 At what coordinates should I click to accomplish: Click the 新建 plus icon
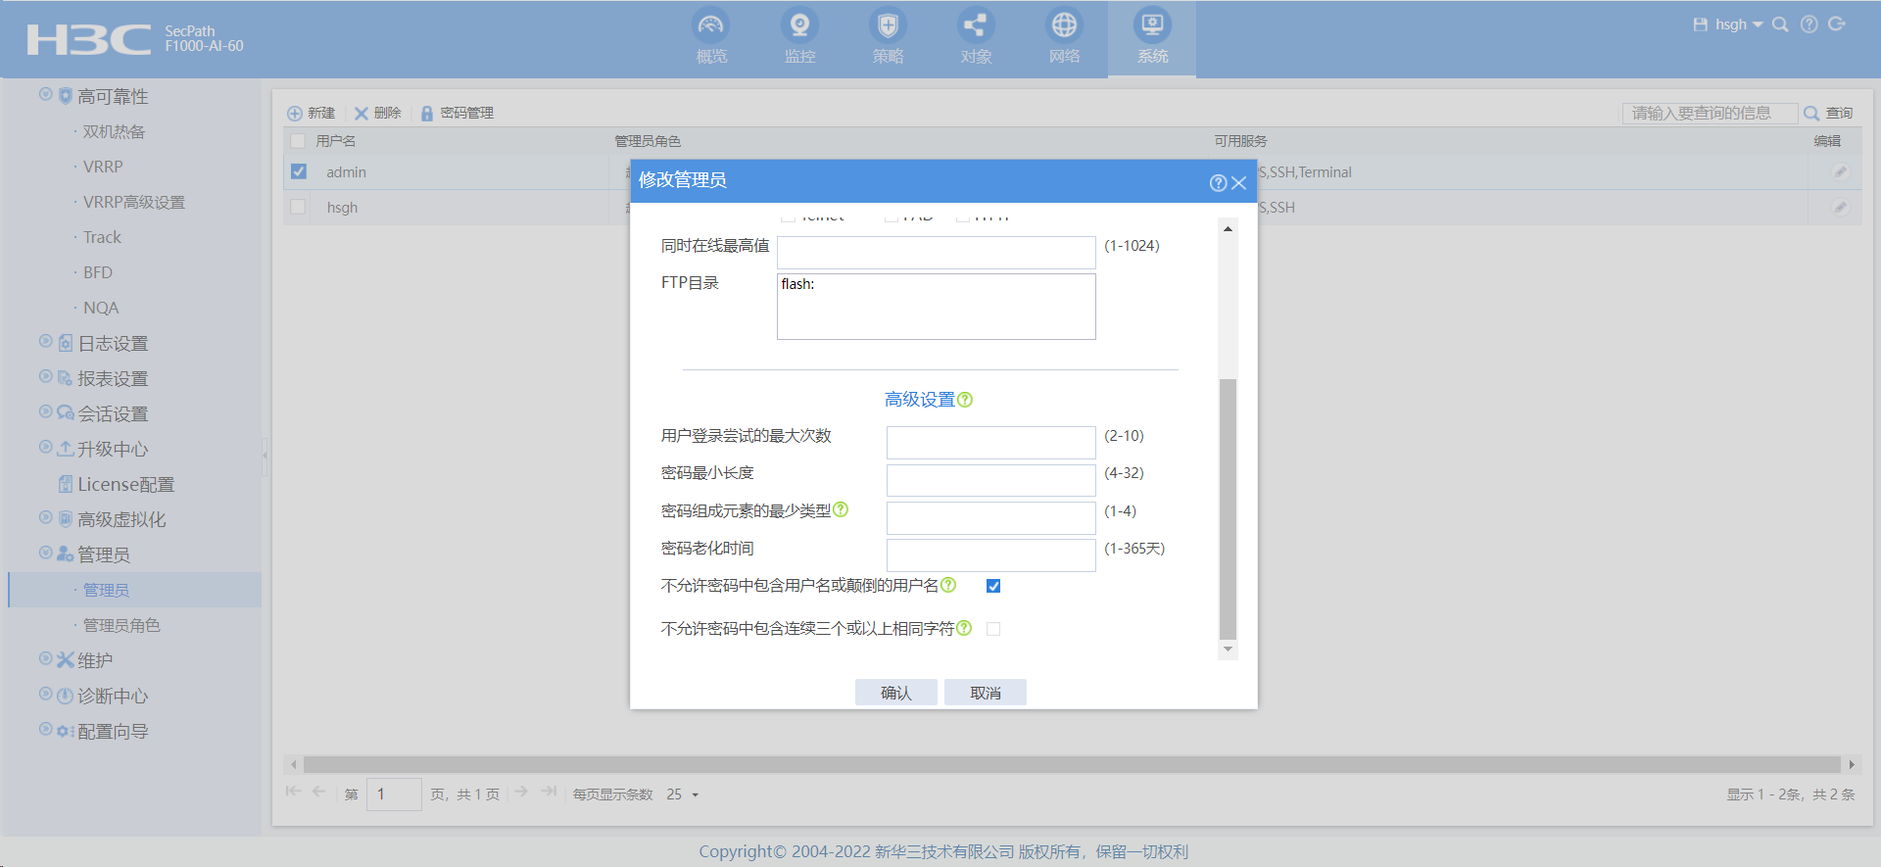point(294,114)
